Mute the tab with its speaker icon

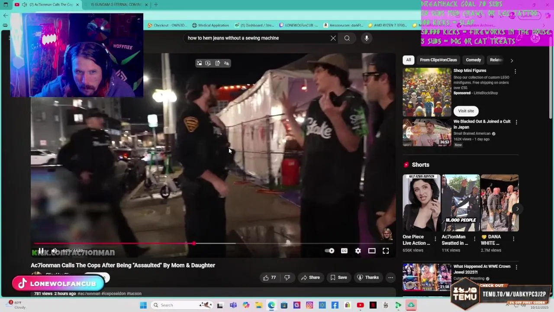[24, 5]
